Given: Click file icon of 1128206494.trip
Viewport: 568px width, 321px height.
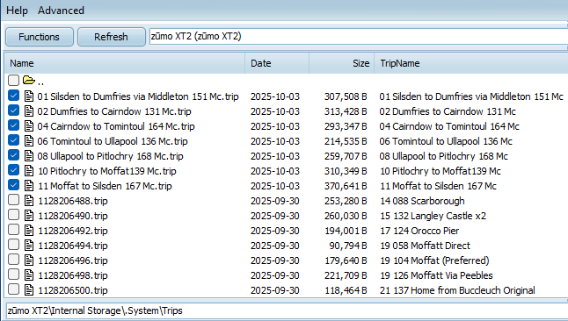Looking at the screenshot, I should pyautogui.click(x=29, y=245).
